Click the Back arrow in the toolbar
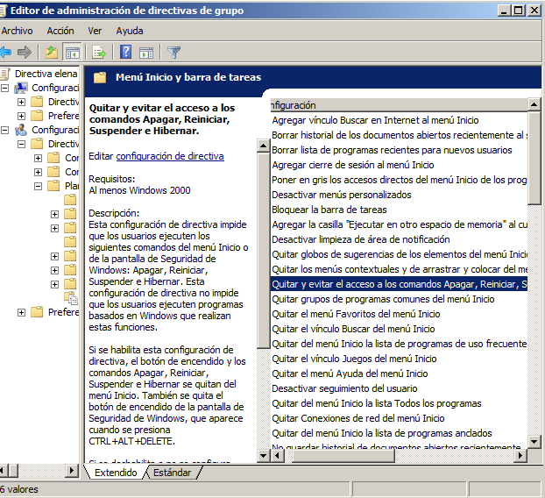The image size is (545, 498). [x=5, y=53]
